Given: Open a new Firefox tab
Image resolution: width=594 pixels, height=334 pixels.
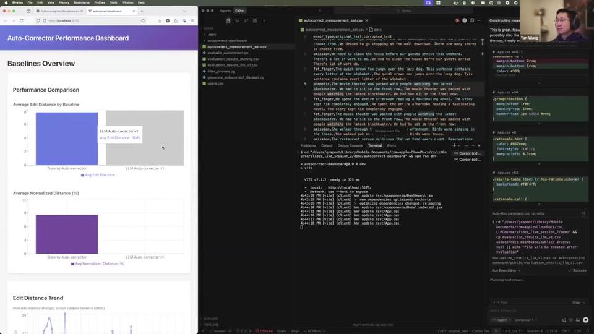Looking at the screenshot, I should (x=142, y=11).
